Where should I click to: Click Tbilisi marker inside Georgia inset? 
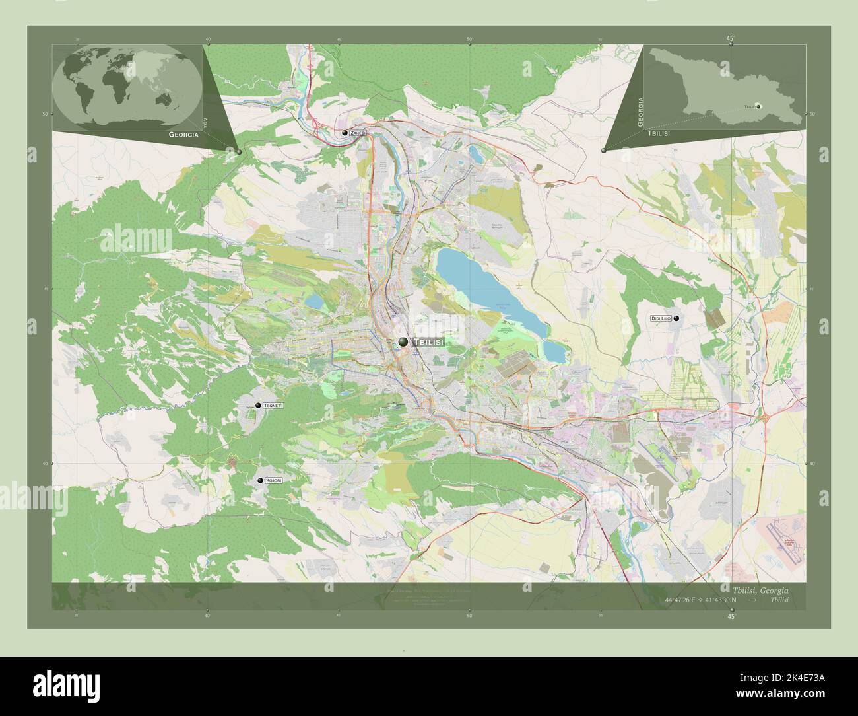click(758, 106)
